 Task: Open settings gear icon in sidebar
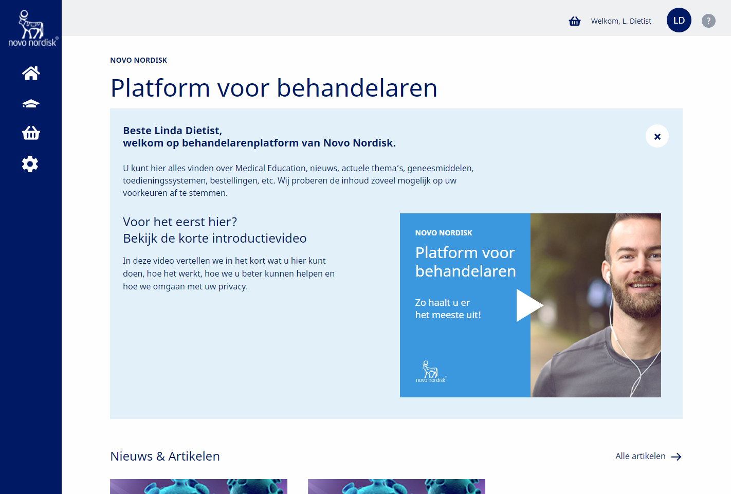[30, 164]
